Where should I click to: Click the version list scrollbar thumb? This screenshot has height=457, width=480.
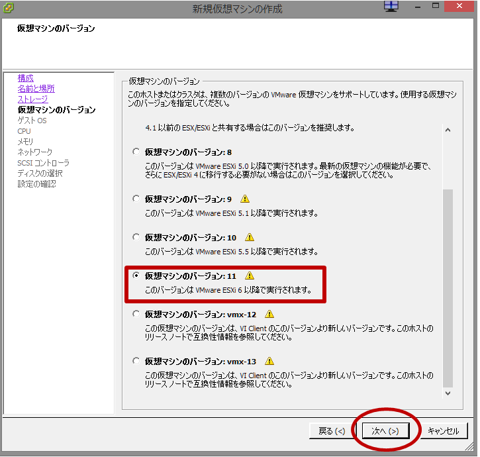point(448,288)
